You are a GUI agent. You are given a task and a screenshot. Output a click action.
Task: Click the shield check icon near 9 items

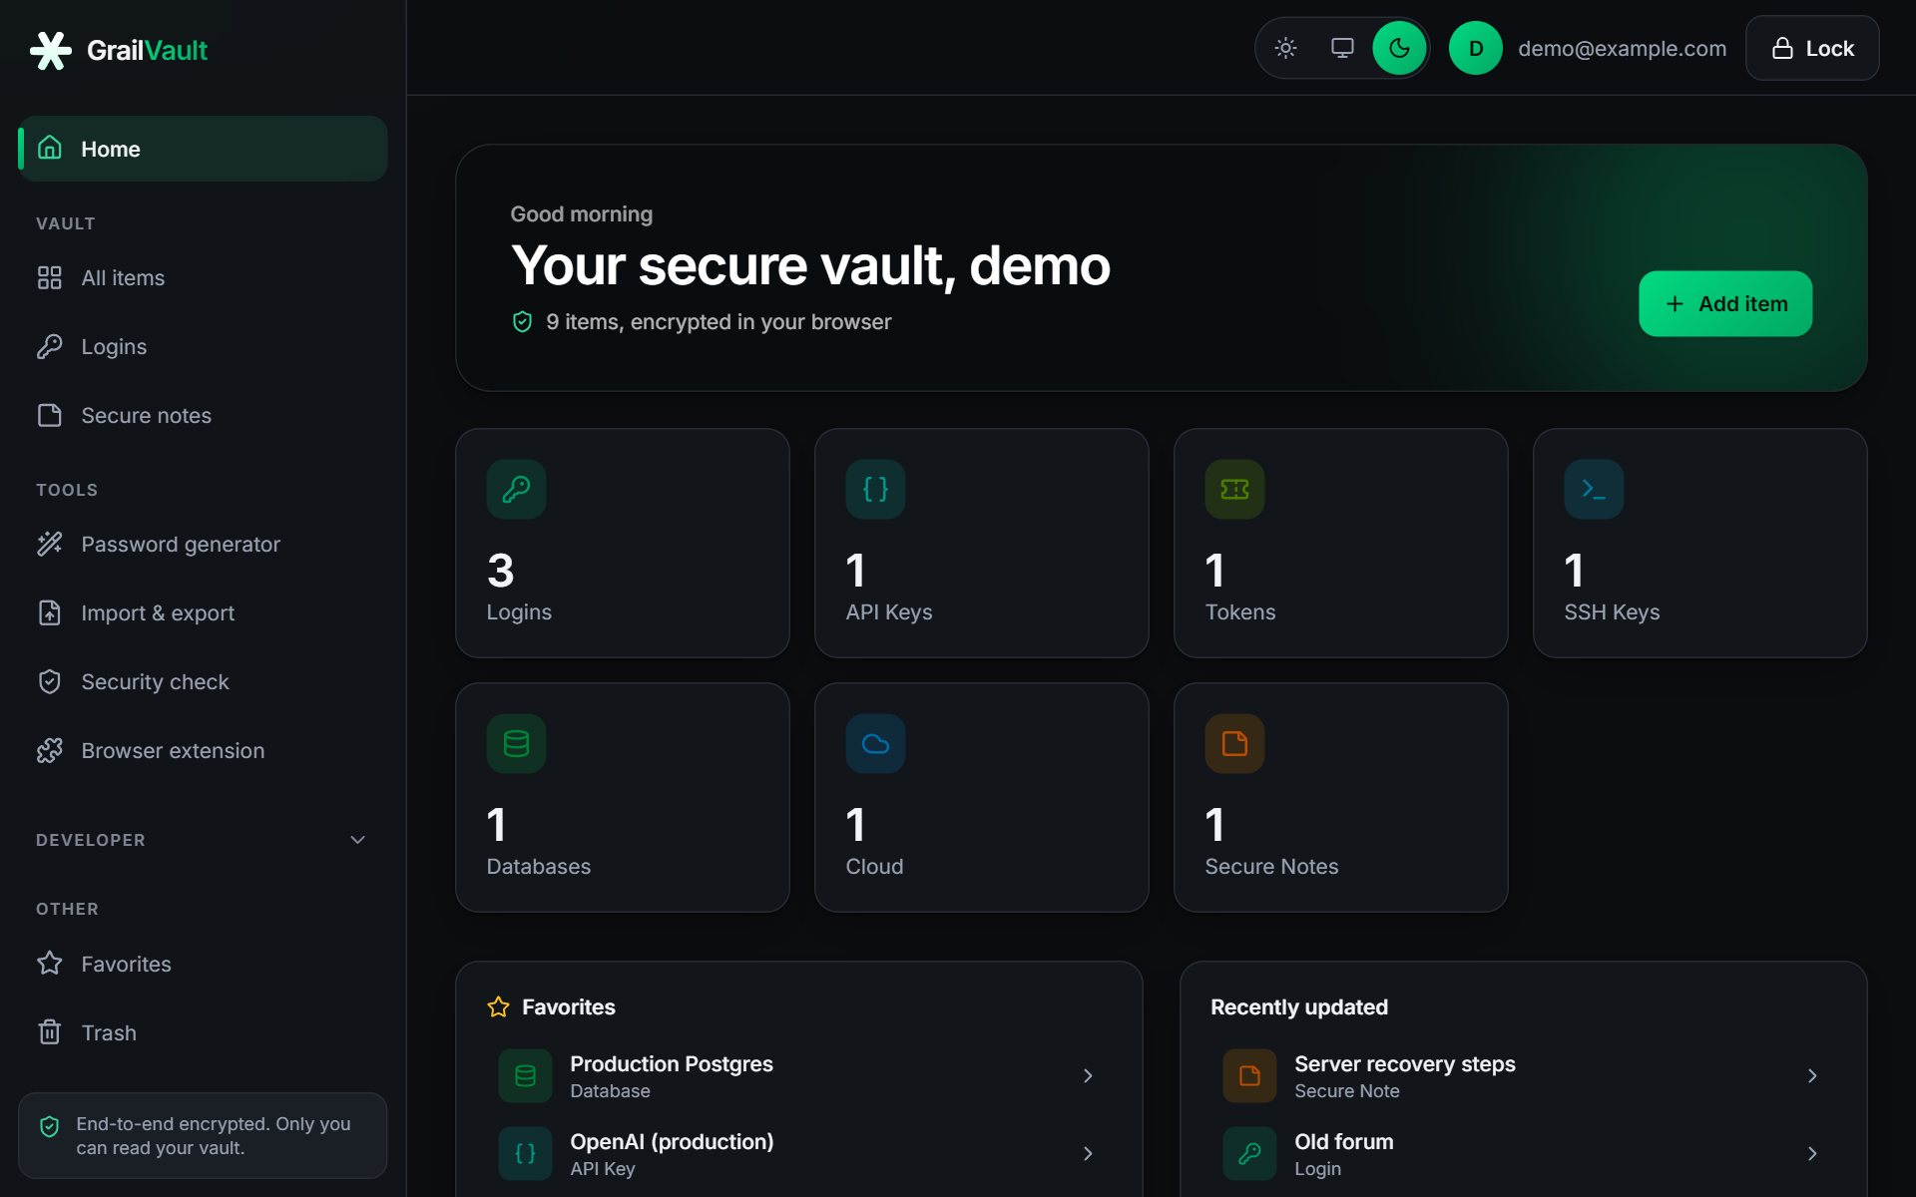(x=522, y=321)
